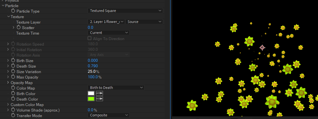Enable Size Variation keyframe stopwatch
Screen dimensions: 318x119
coord(13,71)
